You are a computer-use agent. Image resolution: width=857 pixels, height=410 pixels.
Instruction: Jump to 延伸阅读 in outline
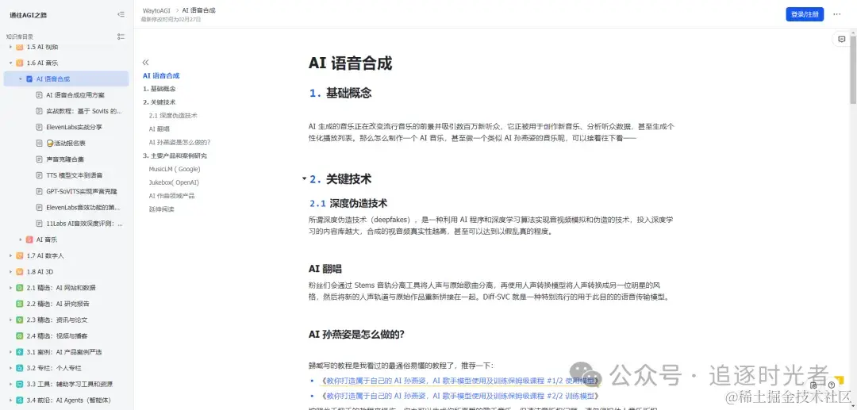pos(161,209)
